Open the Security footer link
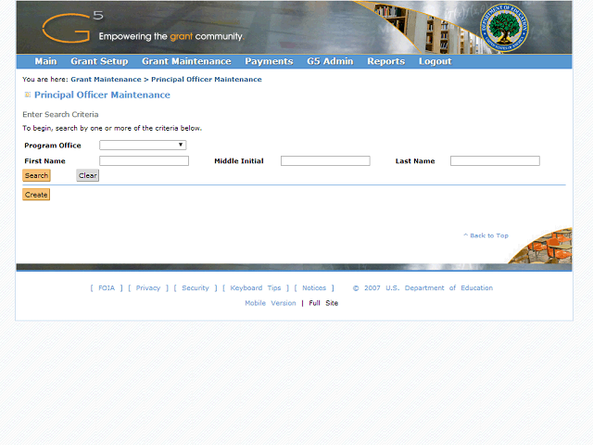Screen dimensions: 593x445 (196, 288)
